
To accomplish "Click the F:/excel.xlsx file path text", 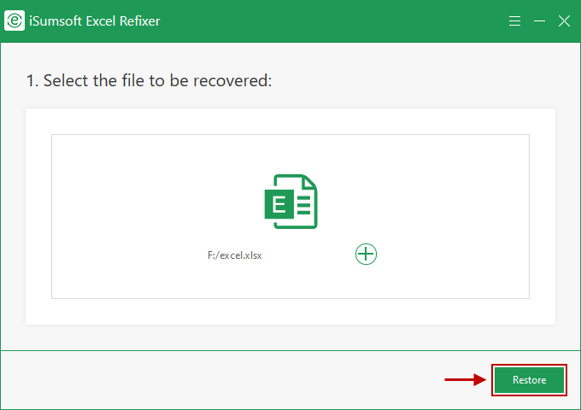I will pyautogui.click(x=235, y=255).
